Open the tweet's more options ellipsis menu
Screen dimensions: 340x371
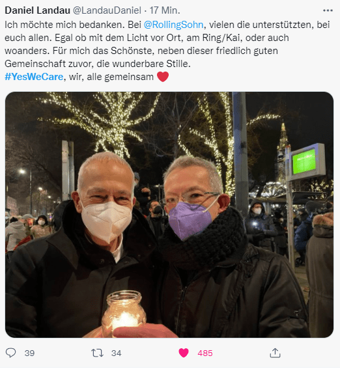point(328,10)
